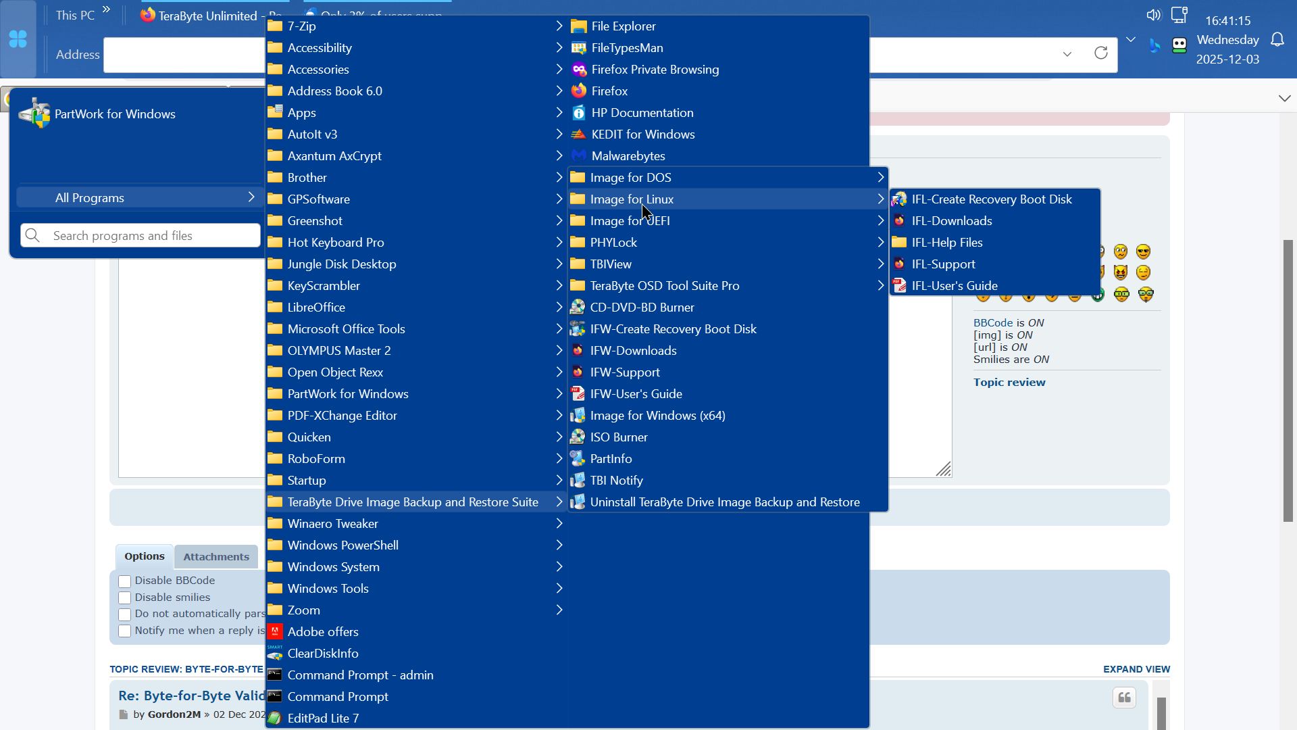Open HP Documentation info icon
The height and width of the screenshot is (730, 1297).
click(x=579, y=113)
